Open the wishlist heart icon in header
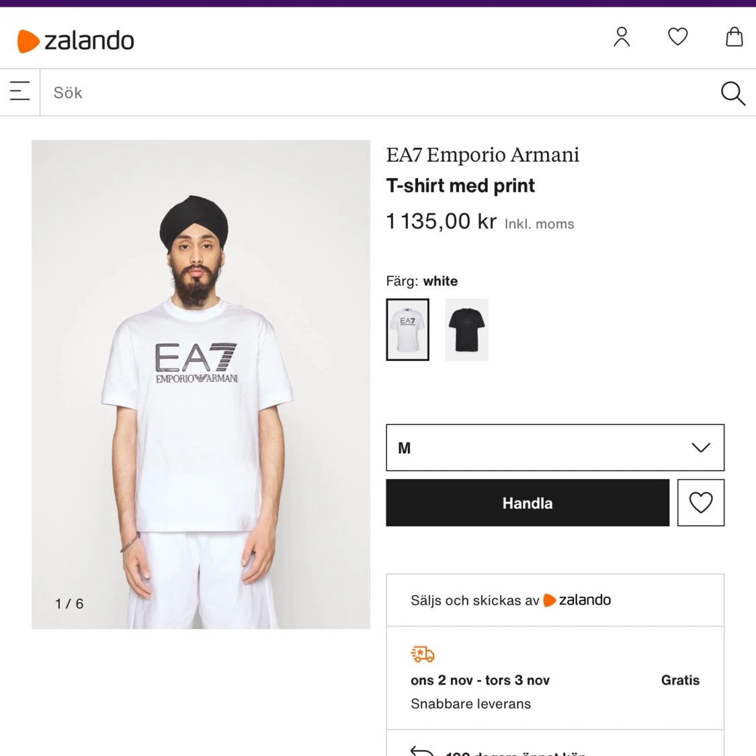The height and width of the screenshot is (756, 756). pos(677,37)
